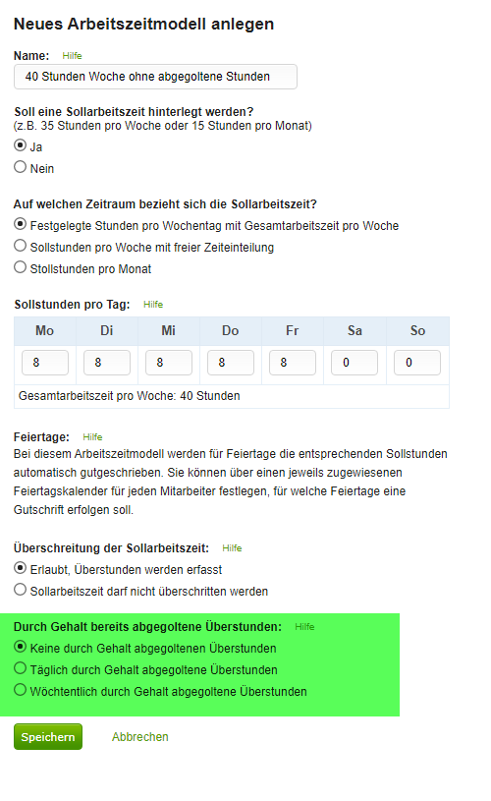
Task: Open Hilfe beside Überschreitung der Sollarbeitszeit
Action: (x=232, y=548)
